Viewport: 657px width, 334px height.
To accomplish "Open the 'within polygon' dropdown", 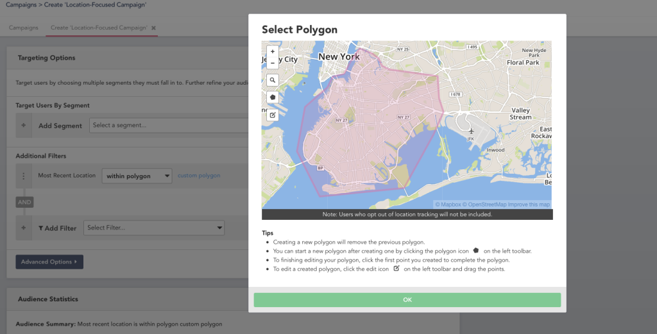I will tap(137, 176).
